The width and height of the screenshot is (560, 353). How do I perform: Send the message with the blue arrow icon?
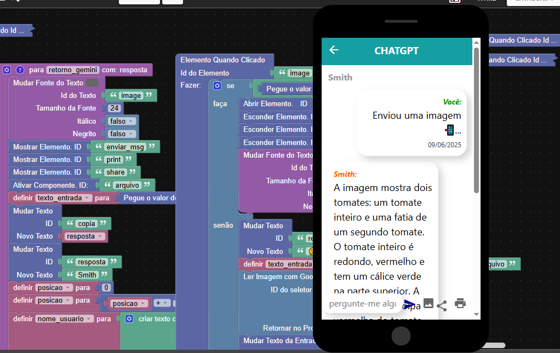[410, 304]
